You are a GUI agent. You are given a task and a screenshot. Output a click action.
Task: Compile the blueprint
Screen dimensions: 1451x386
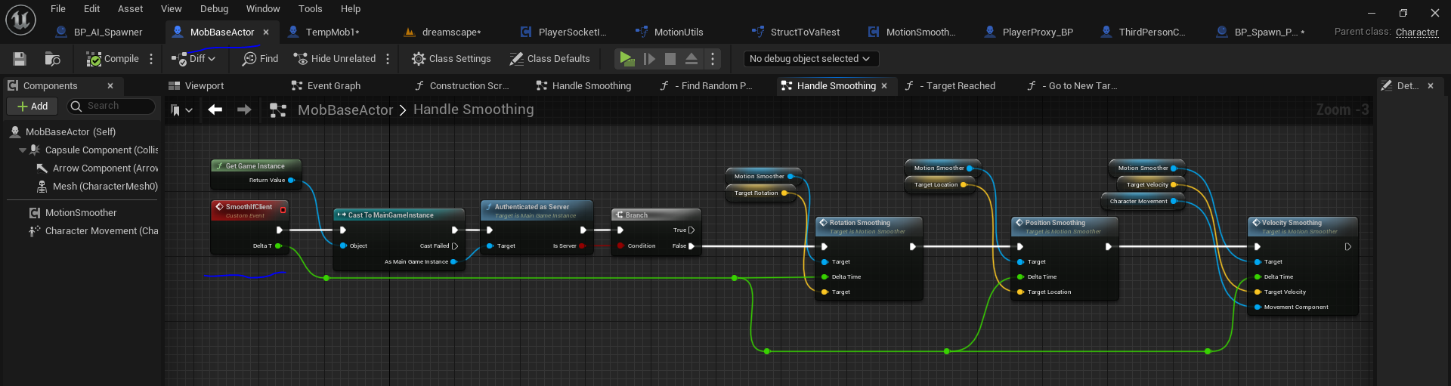113,59
